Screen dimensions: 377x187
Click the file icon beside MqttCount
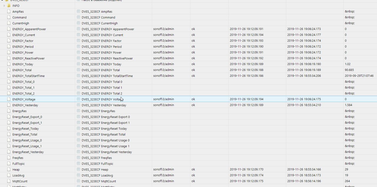tap(9, 181)
